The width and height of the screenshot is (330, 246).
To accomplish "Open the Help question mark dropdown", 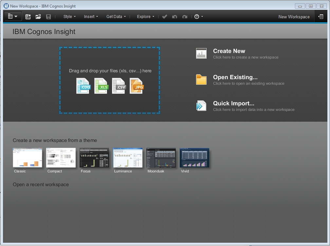I will click(198, 17).
